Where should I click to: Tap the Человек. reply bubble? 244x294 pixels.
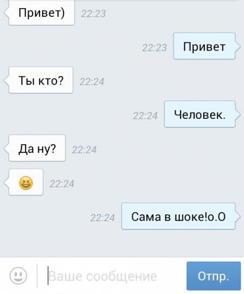pyautogui.click(x=200, y=114)
